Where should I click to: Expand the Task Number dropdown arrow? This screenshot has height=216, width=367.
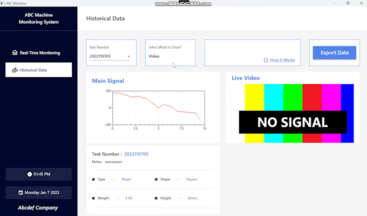click(x=128, y=56)
